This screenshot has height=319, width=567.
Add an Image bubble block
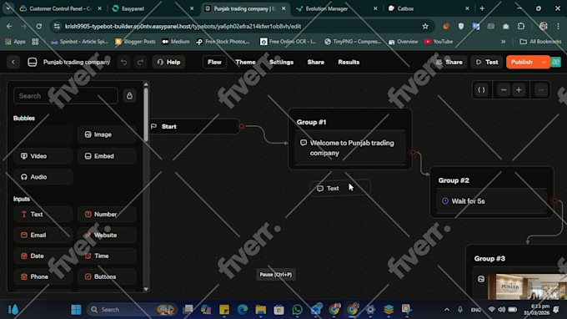(x=107, y=134)
